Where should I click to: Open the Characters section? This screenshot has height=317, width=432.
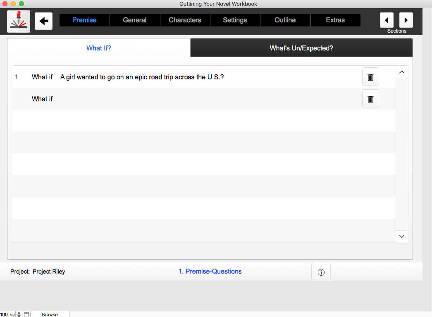click(185, 20)
